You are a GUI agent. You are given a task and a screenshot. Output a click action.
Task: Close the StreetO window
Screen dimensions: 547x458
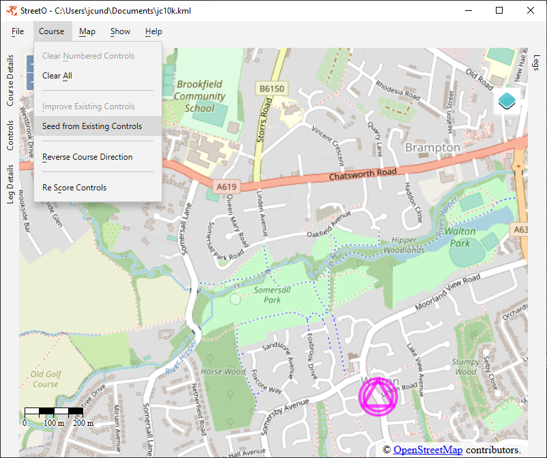pyautogui.click(x=531, y=11)
